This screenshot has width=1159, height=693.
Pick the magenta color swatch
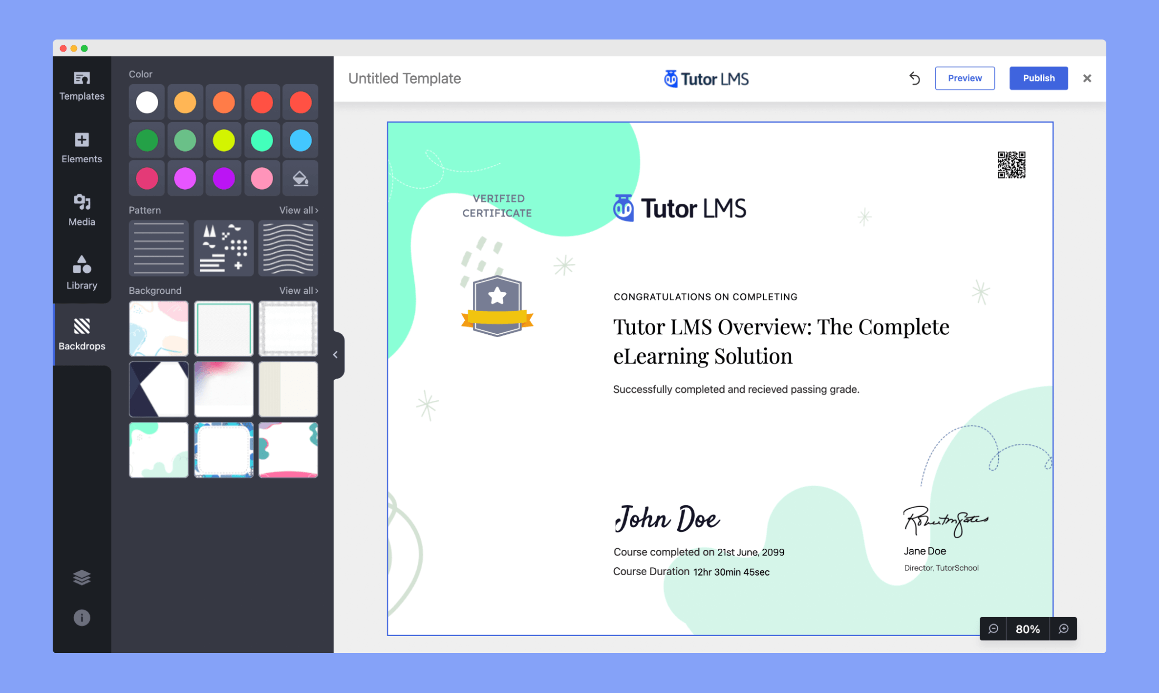(x=185, y=179)
